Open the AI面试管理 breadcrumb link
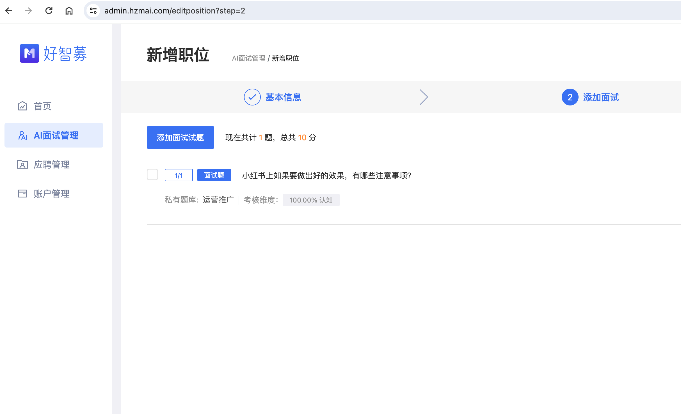The width and height of the screenshot is (681, 414). [248, 58]
